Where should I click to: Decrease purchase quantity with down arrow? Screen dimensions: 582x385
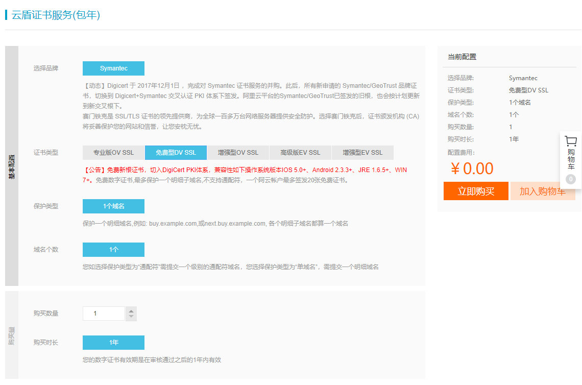click(131, 317)
